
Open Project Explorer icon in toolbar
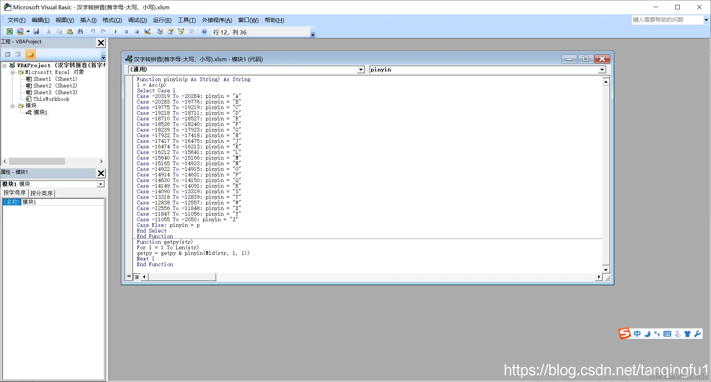click(160, 32)
